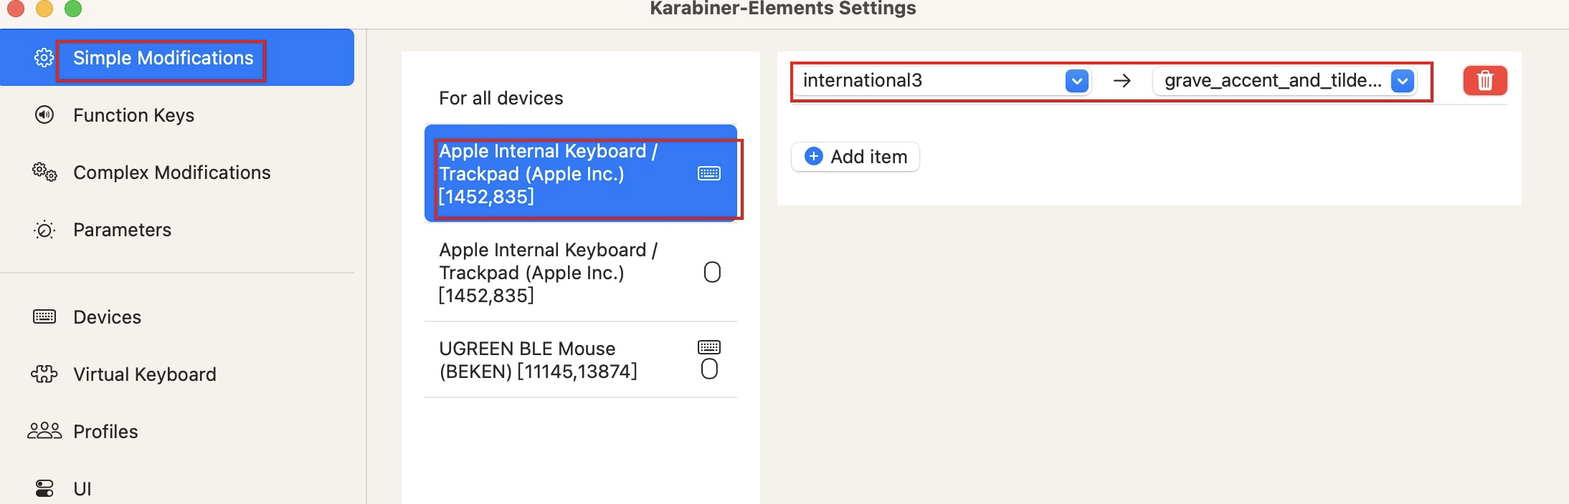The image size is (1569, 504).
Task: Switch to Complex Modifications section
Action: pos(171,173)
